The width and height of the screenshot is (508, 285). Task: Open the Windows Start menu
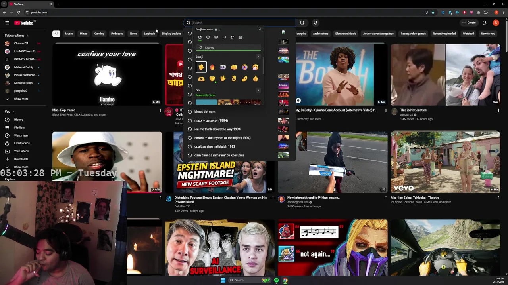(x=223, y=280)
